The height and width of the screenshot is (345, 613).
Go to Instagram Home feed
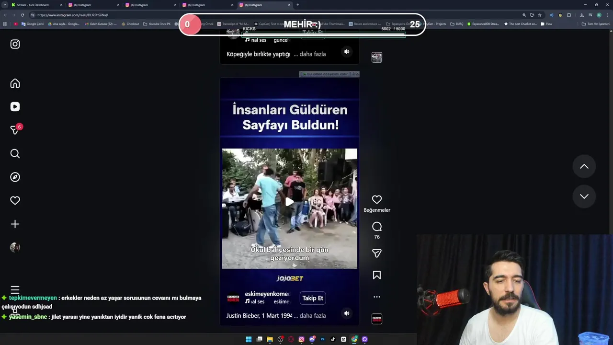[x=15, y=83]
